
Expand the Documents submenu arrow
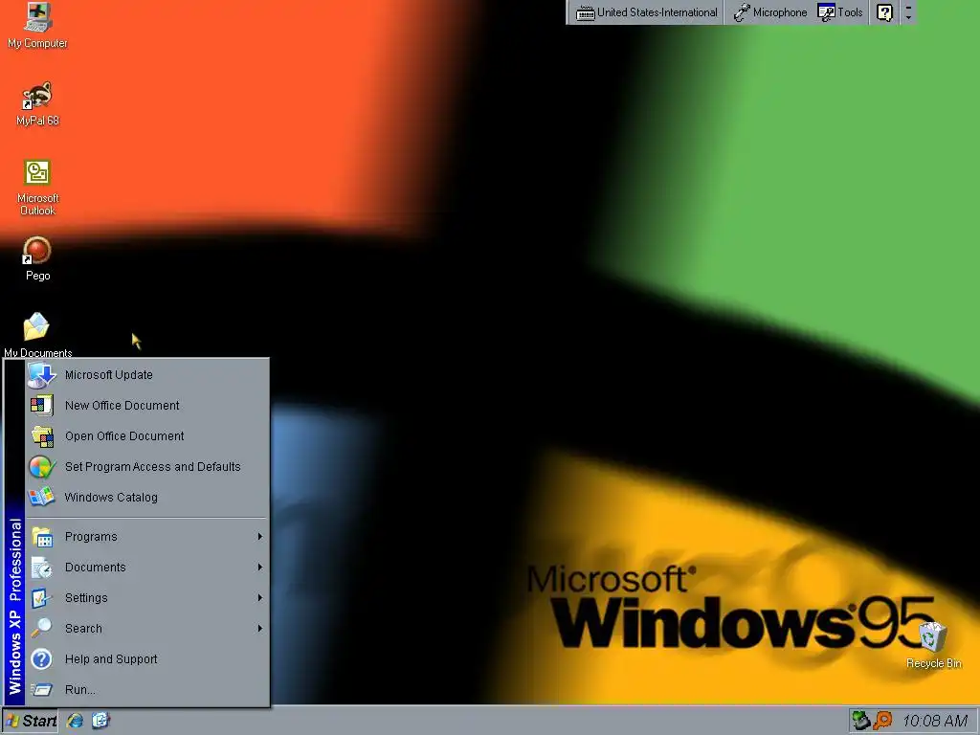[259, 567]
